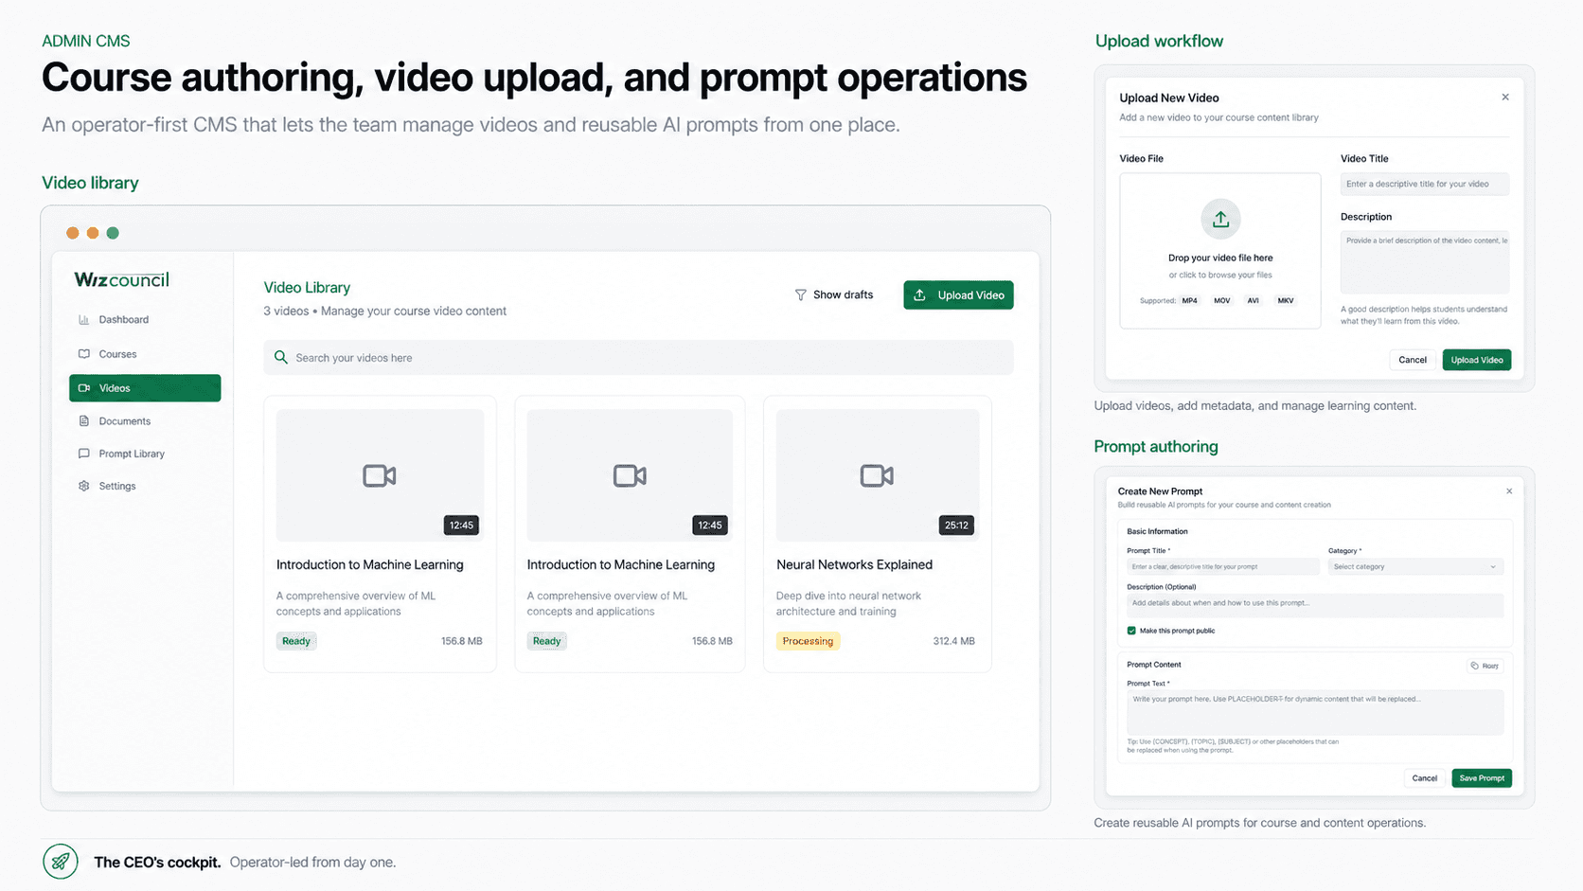This screenshot has width=1583, height=891.
Task: Toggle Make this prompt public checkbox
Action: (1131, 631)
